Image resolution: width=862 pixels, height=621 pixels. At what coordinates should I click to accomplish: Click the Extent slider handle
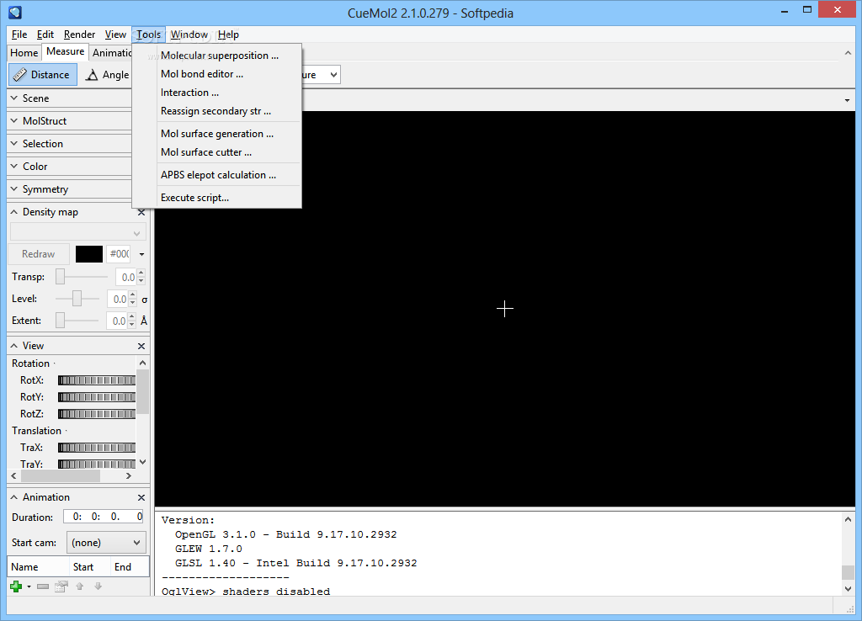(x=61, y=321)
